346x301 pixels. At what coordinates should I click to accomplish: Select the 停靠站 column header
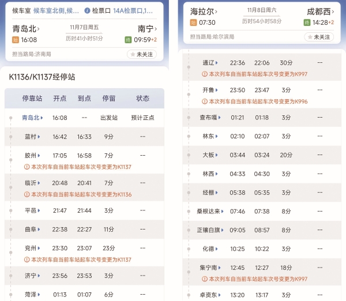pyautogui.click(x=32, y=98)
